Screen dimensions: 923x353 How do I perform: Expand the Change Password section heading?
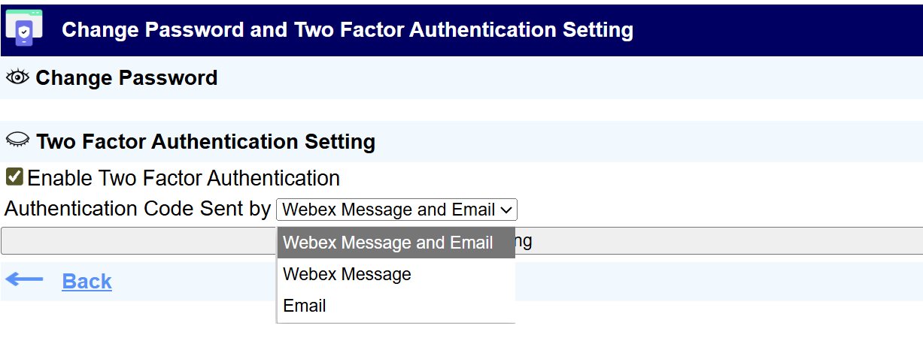pyautogui.click(x=126, y=78)
